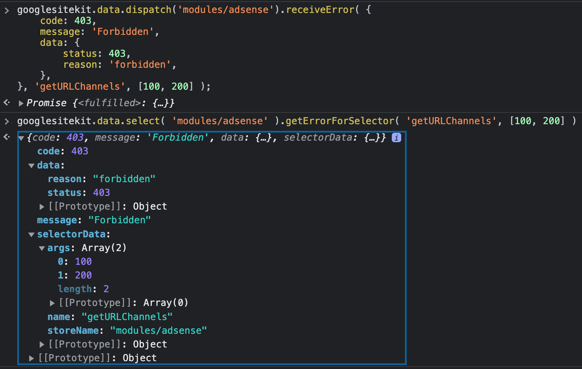Viewport: 582px width, 369px height.
Task: Click 'modules/adsense' in the select command
Action: click(220, 121)
